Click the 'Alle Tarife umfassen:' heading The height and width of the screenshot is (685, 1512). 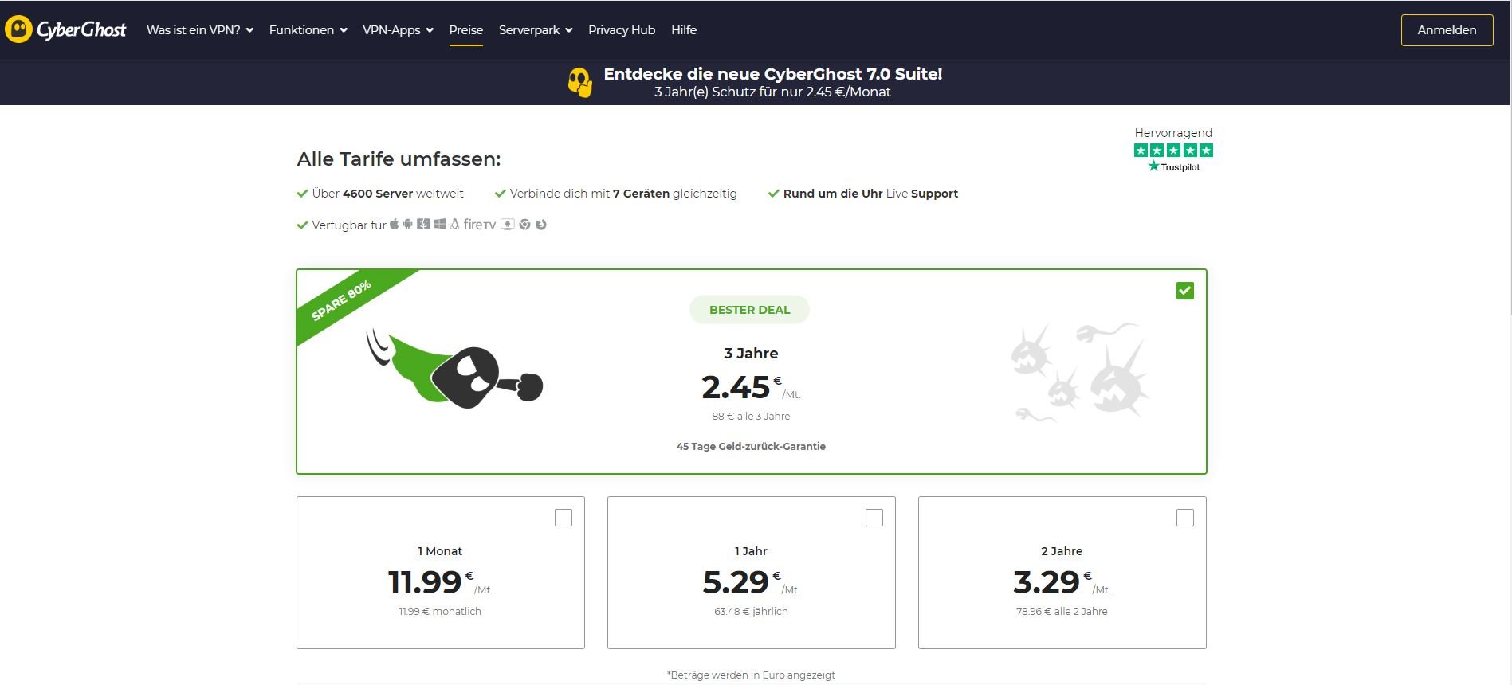click(399, 159)
